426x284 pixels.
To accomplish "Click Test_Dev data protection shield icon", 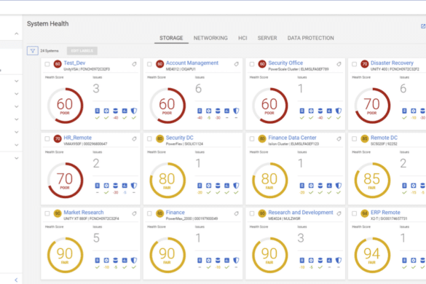I will pyautogui.click(x=134, y=111).
